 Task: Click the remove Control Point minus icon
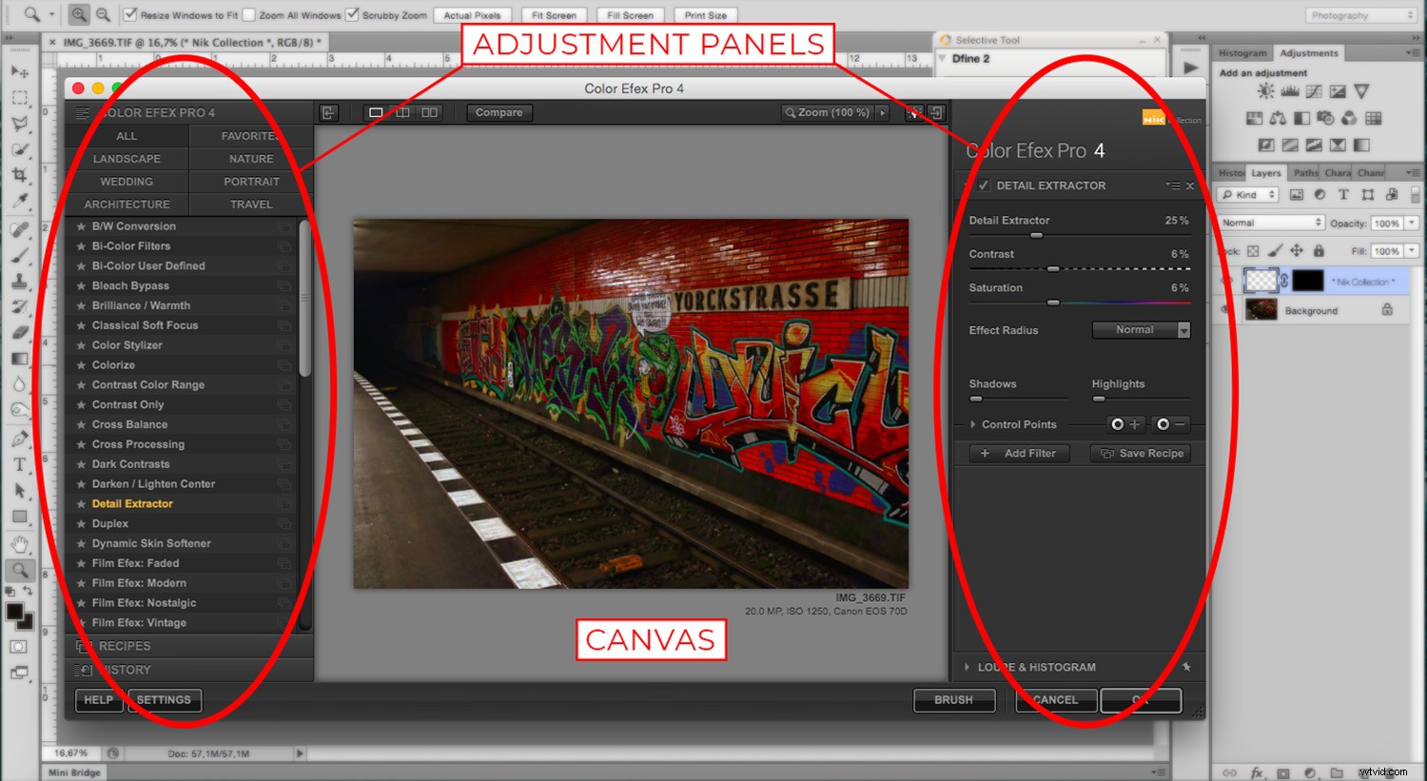[1168, 424]
